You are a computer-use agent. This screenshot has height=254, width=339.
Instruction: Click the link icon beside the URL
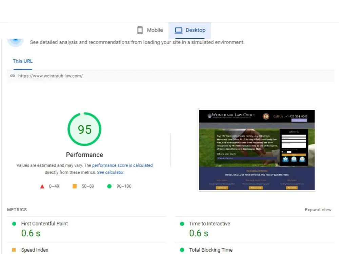pos(13,76)
